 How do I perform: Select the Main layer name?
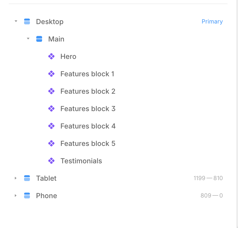[56, 39]
